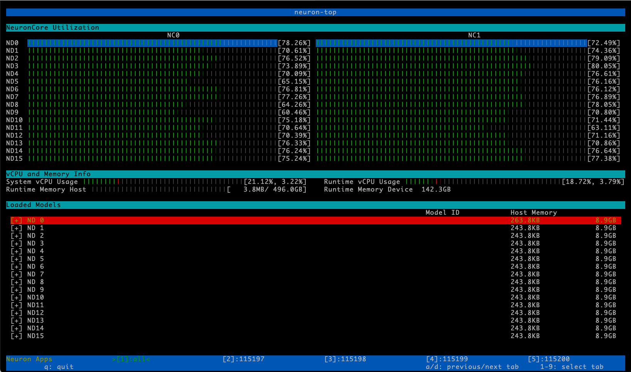This screenshot has width=631, height=372.
Task: Click the ND0 NC0 utilization bar
Action: tap(152, 43)
